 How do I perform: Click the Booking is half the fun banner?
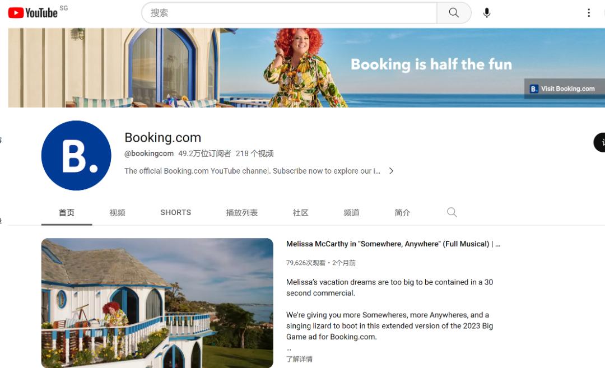tap(306, 68)
